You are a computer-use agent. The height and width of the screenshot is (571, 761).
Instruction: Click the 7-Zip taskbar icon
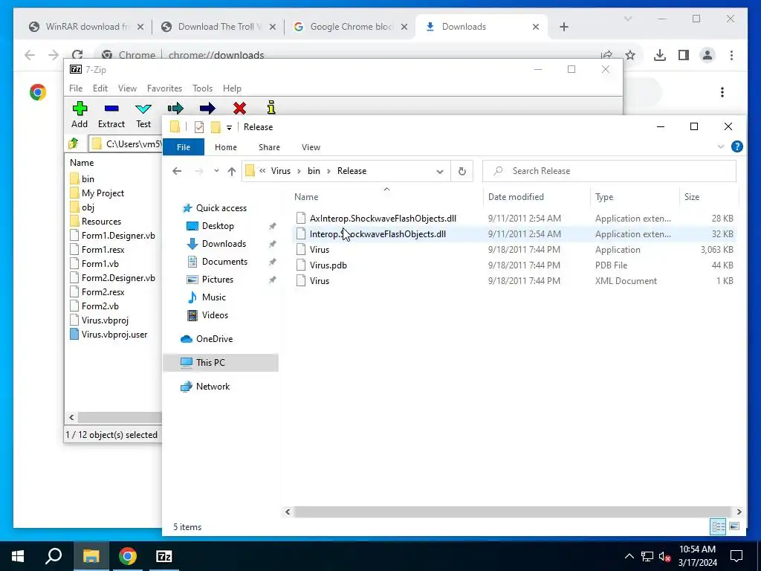(164, 556)
